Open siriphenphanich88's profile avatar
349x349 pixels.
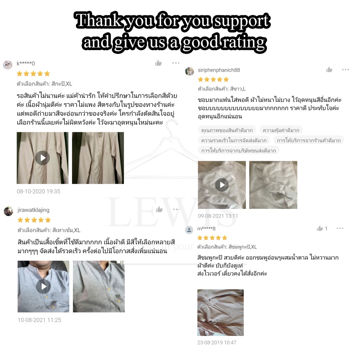click(189, 71)
